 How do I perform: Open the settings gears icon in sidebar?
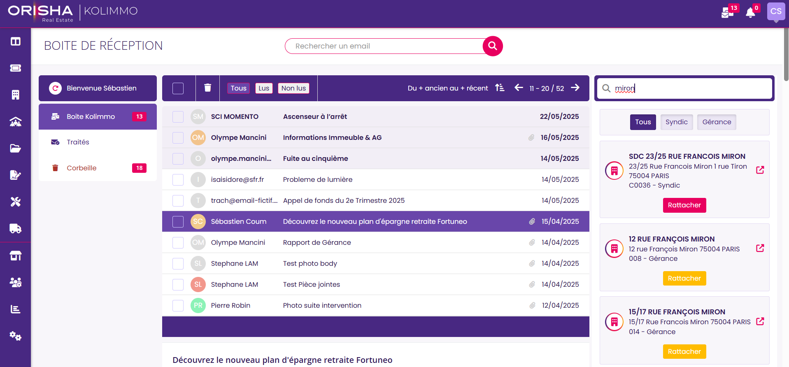coord(16,336)
